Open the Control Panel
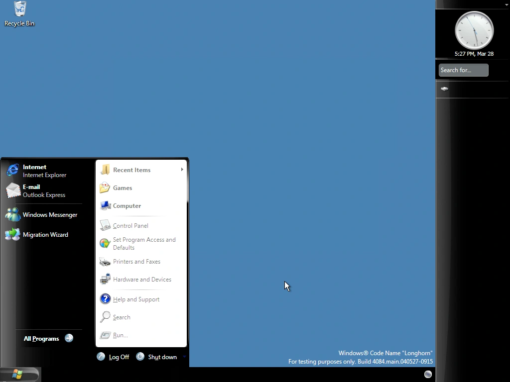Image resolution: width=510 pixels, height=382 pixels. 130,225
